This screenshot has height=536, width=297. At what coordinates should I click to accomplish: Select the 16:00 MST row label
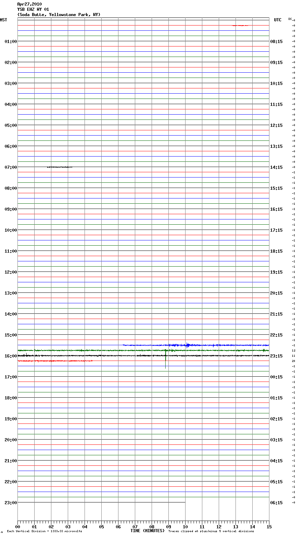(11, 356)
